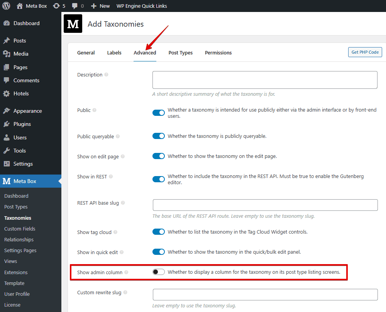Open comments via the speech bubble icon
386x312 pixels.
tap(74, 6)
